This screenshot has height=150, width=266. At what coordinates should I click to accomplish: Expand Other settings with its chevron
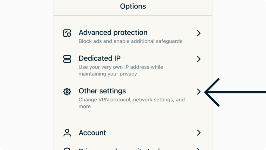coord(199,91)
